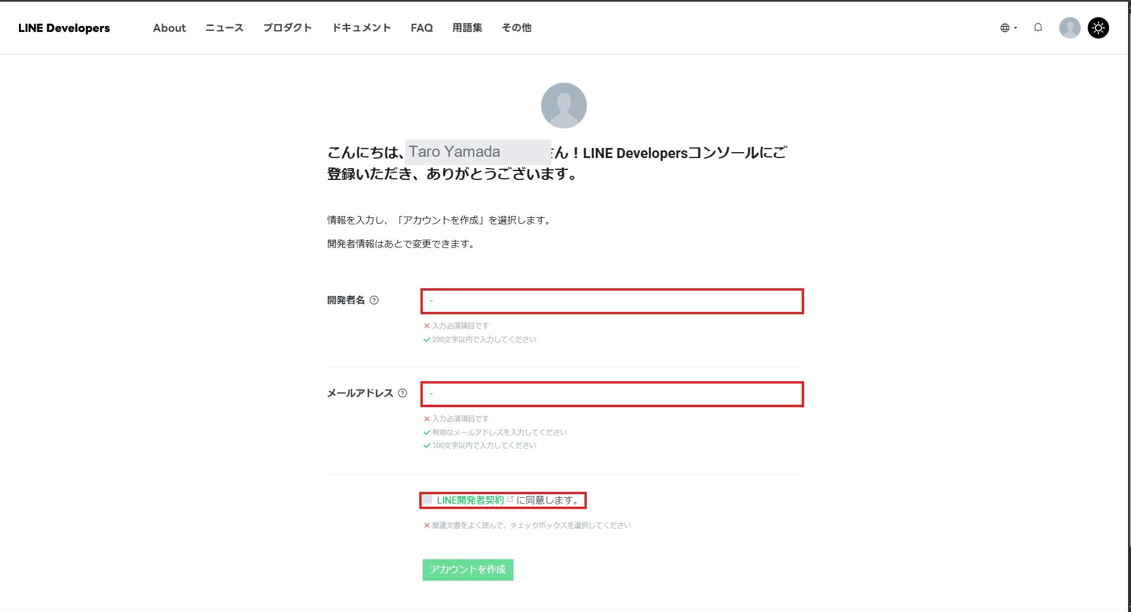Screen dimensions: 1131x612
Task: Click the external link icon after LINE開発者契約
Action: 510,500
